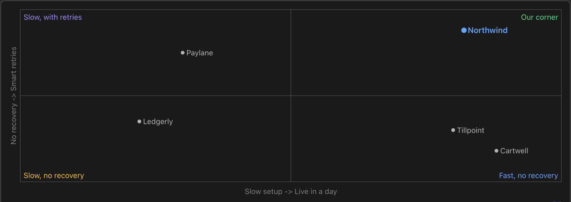Click the Cartwell data point dot
This screenshot has height=202, width=571.
click(x=496, y=151)
